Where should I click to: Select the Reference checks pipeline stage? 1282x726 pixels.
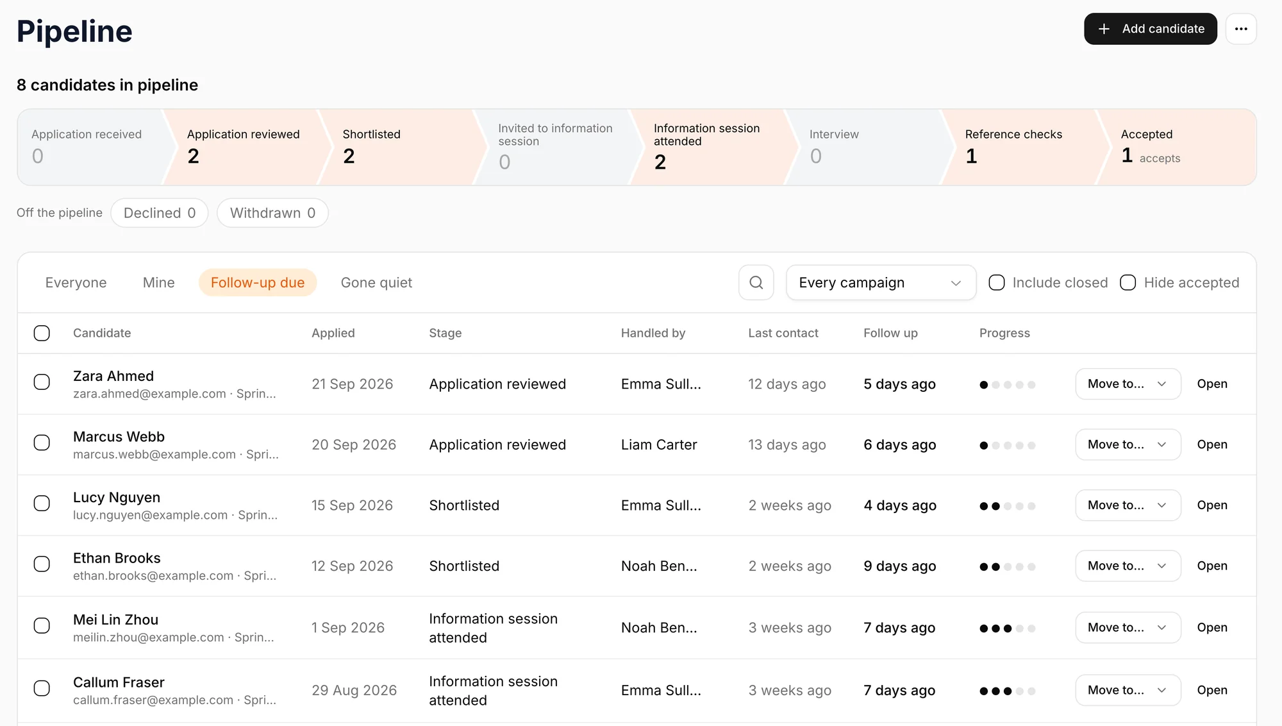[x=1025, y=148]
